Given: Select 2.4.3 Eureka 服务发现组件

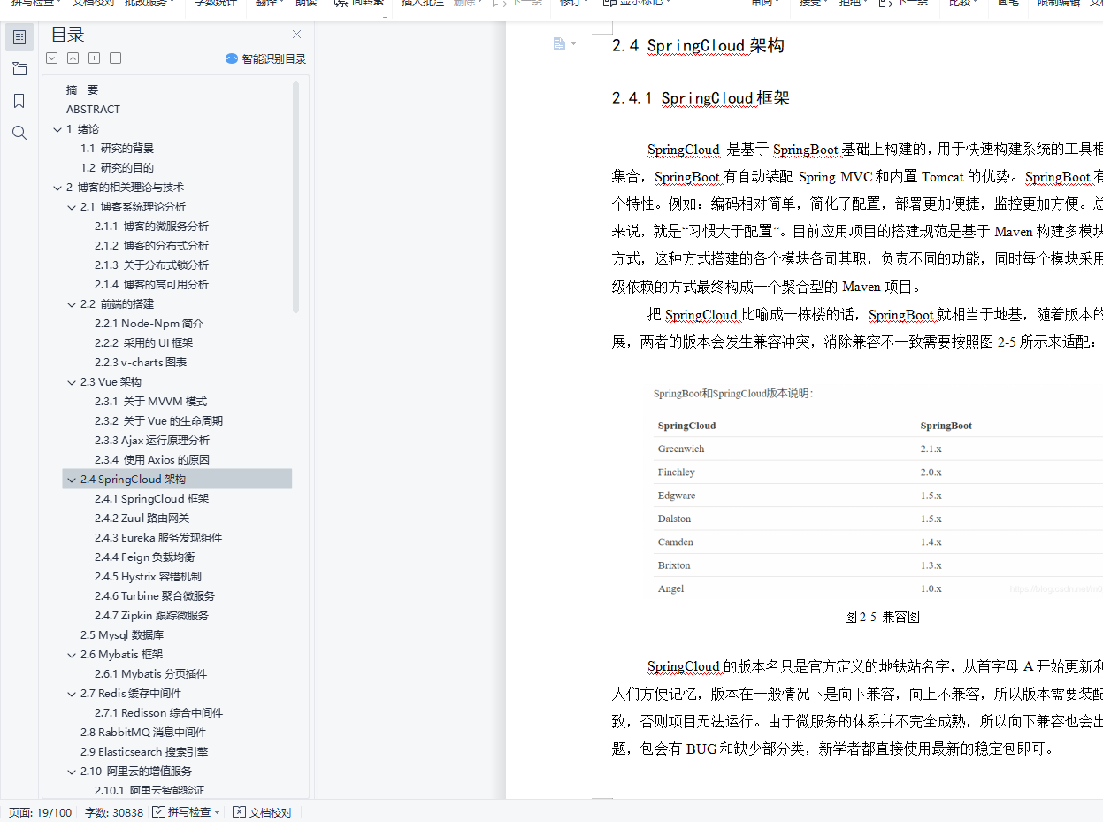Looking at the screenshot, I should click(x=158, y=538).
